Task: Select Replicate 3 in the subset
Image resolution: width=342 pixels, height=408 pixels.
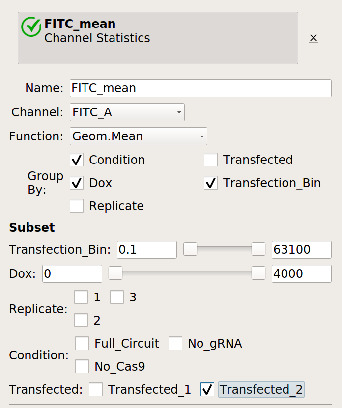Action: click(x=117, y=297)
